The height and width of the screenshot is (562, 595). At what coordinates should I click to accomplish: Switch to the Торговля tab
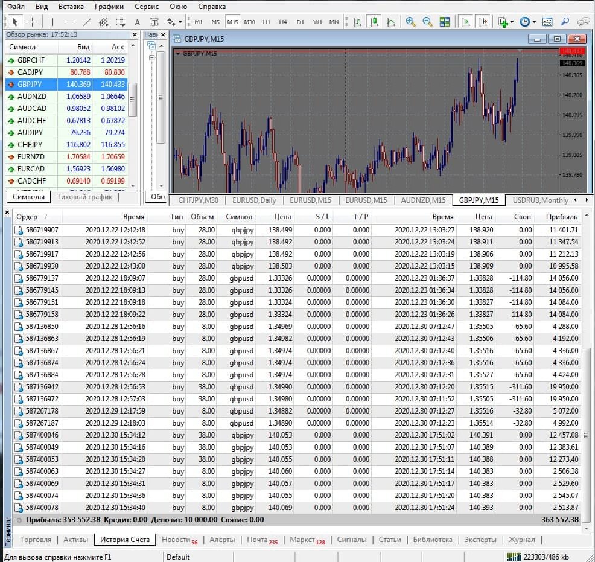click(x=35, y=540)
